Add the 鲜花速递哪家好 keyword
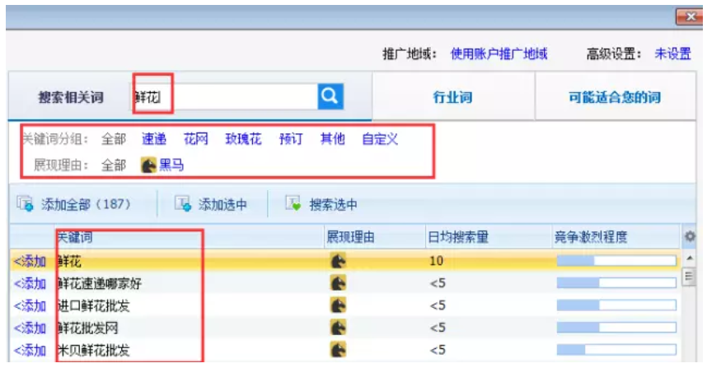The width and height of the screenshot is (707, 368). (x=30, y=283)
